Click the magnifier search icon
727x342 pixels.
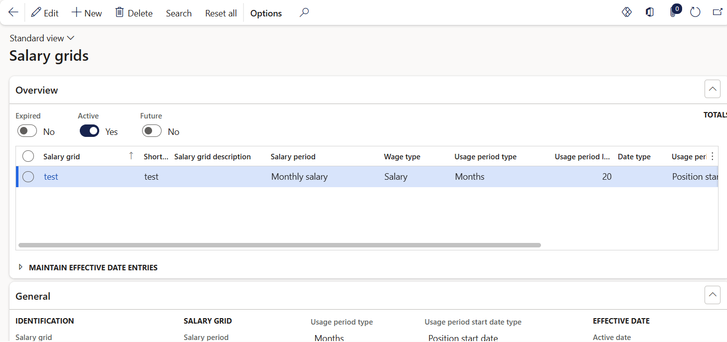[x=304, y=13]
